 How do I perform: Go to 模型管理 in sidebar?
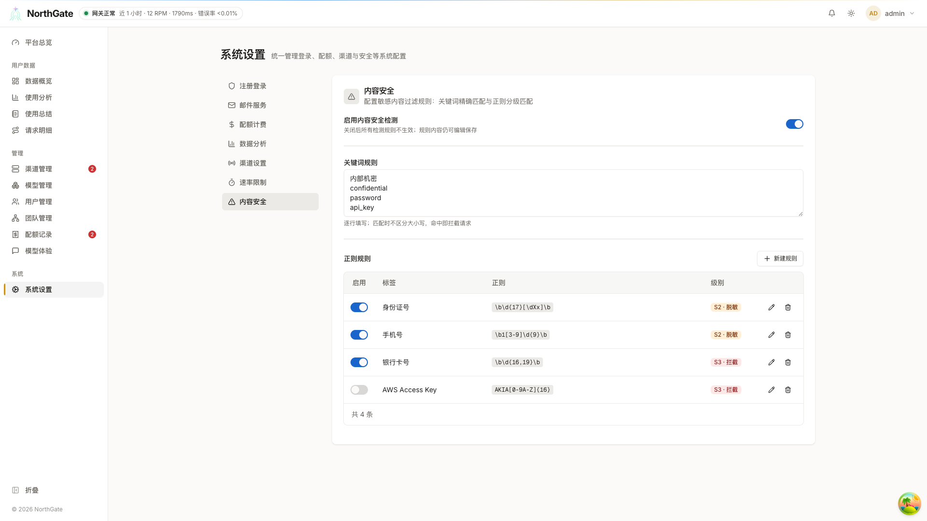coord(54,185)
